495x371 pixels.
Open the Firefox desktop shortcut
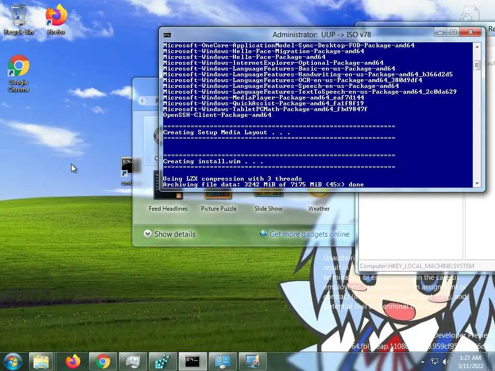coord(56,19)
